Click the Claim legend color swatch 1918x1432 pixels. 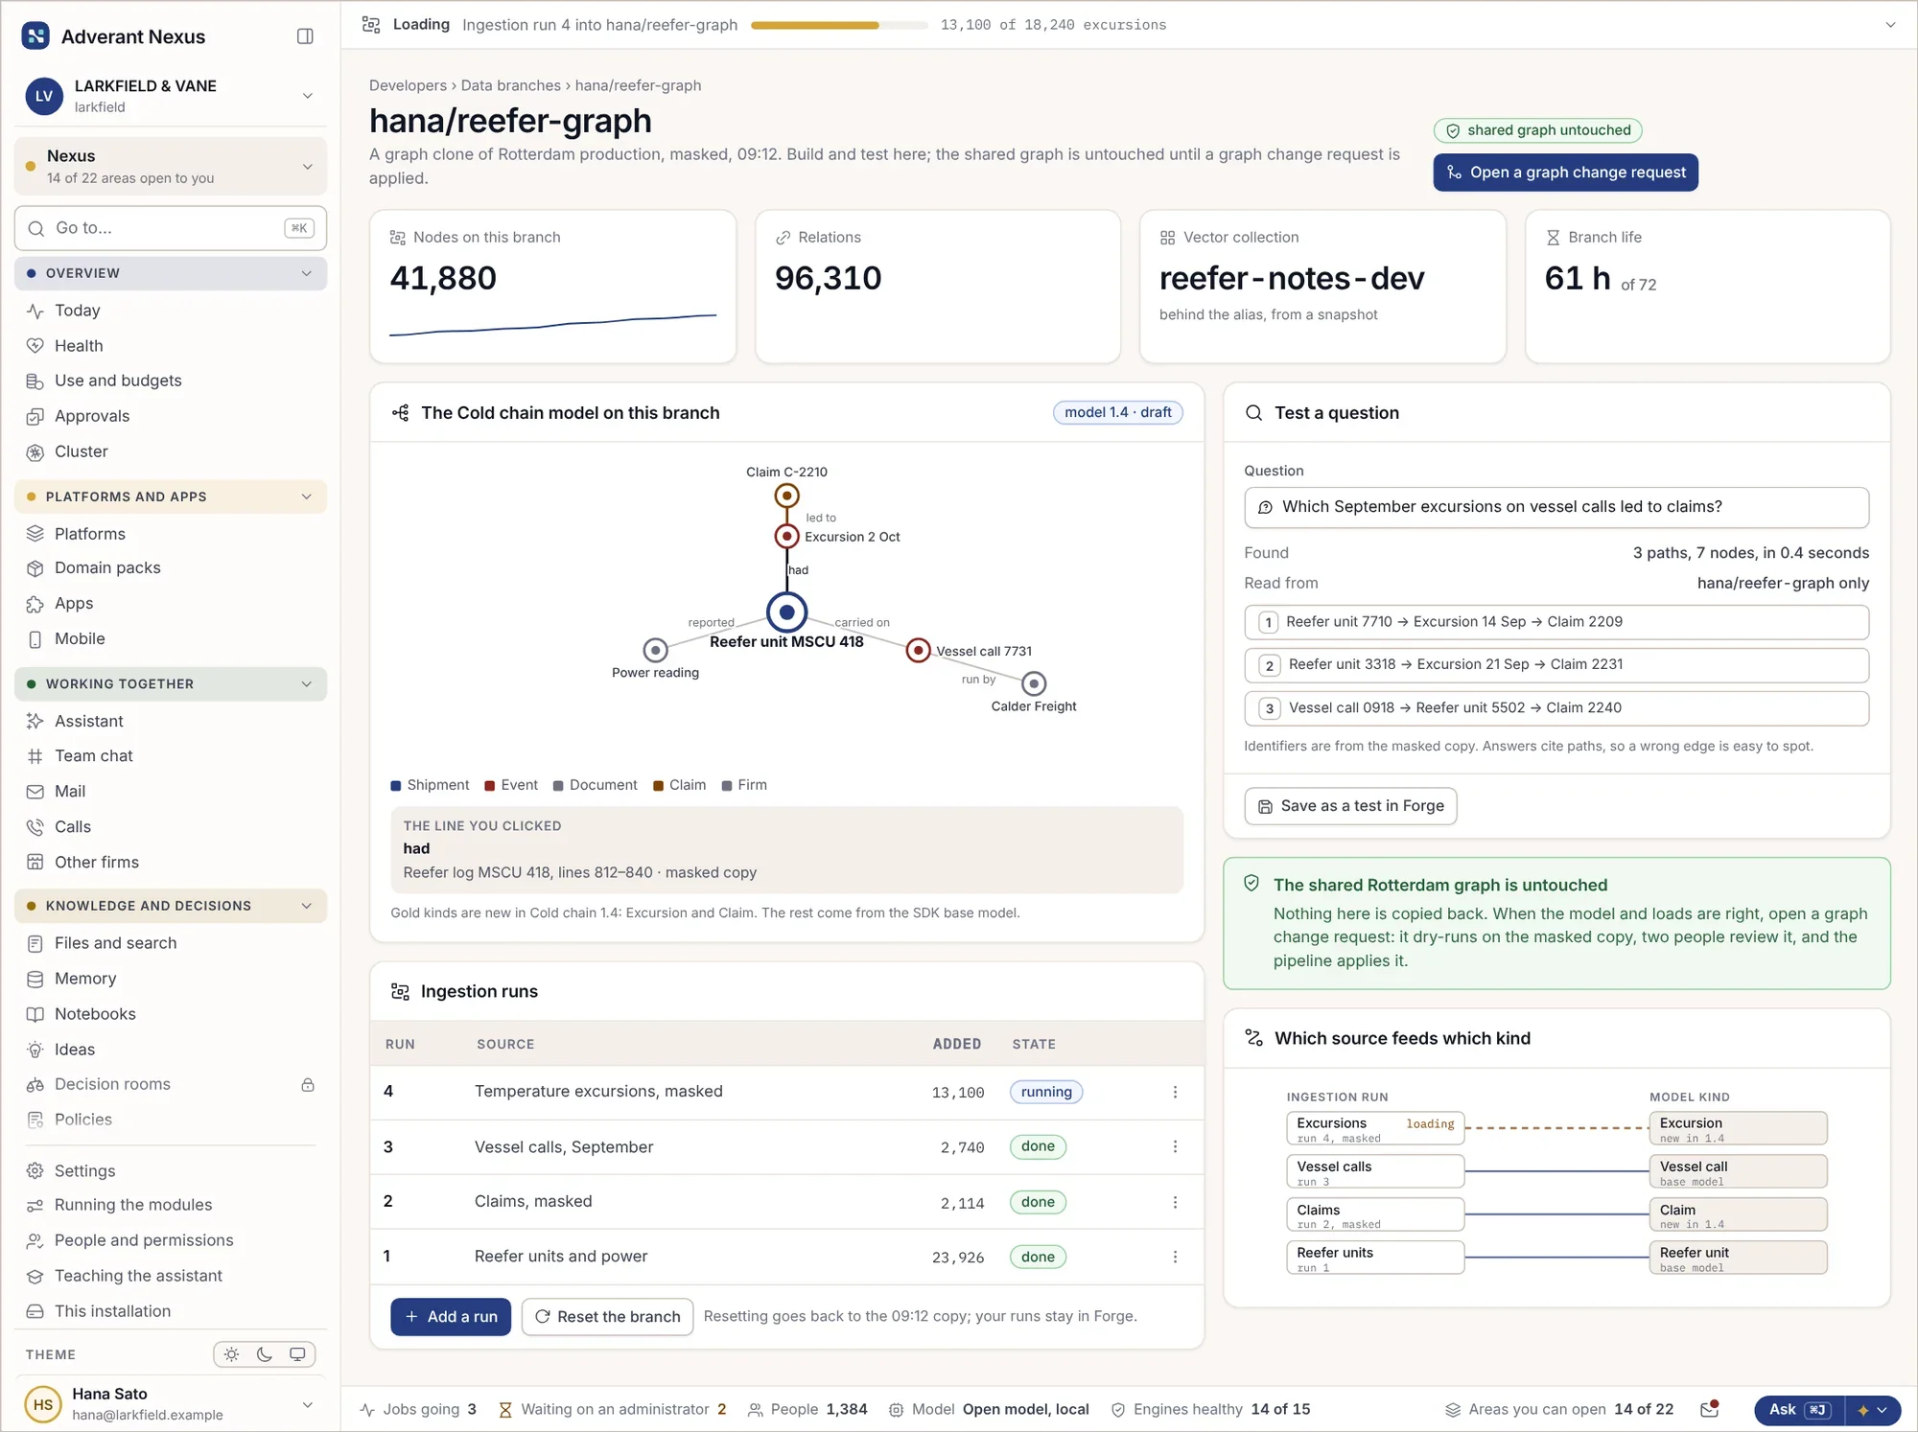pyautogui.click(x=659, y=786)
